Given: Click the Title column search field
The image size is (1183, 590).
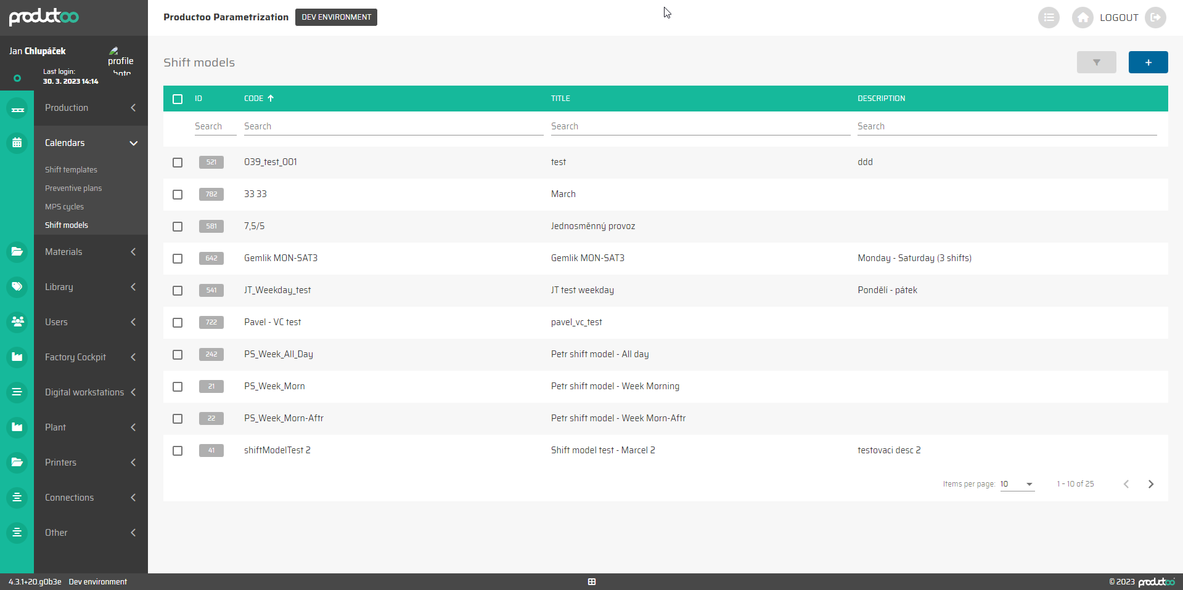Looking at the screenshot, I should point(700,126).
